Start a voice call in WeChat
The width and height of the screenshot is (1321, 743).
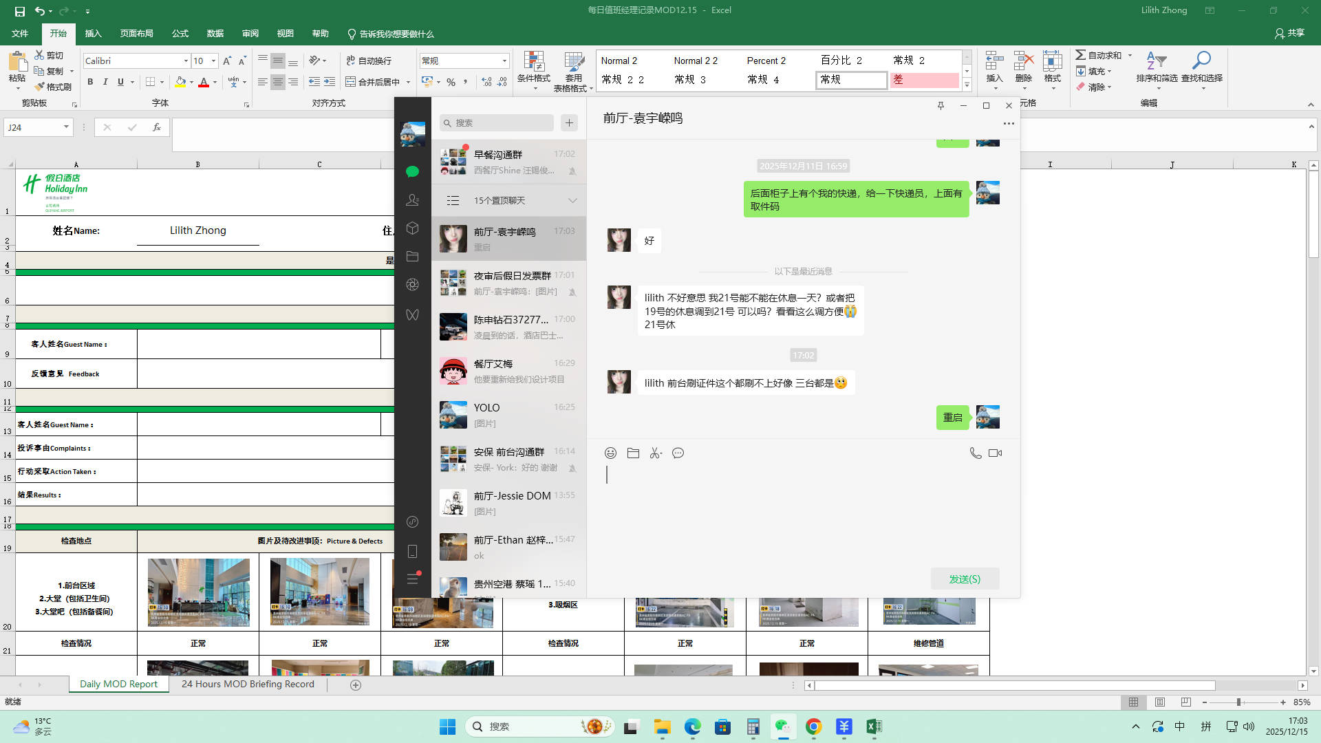975,453
